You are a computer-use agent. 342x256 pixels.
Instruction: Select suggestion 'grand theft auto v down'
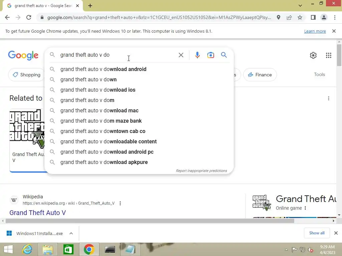point(139,79)
